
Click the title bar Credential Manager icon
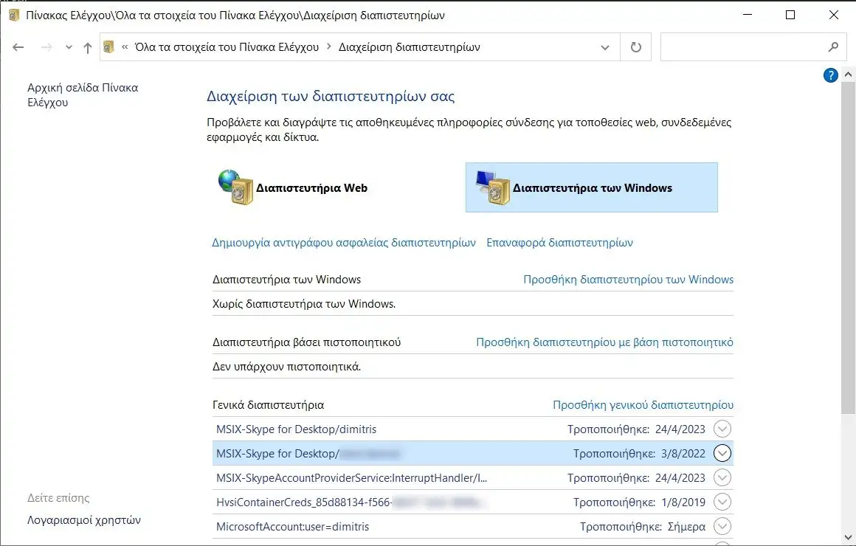14,15
